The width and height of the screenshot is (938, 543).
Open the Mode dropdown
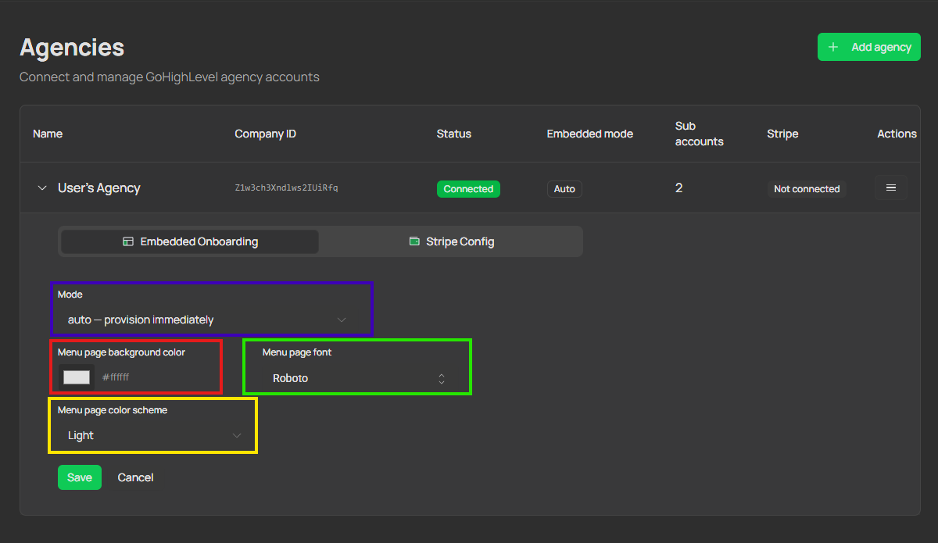tap(207, 320)
